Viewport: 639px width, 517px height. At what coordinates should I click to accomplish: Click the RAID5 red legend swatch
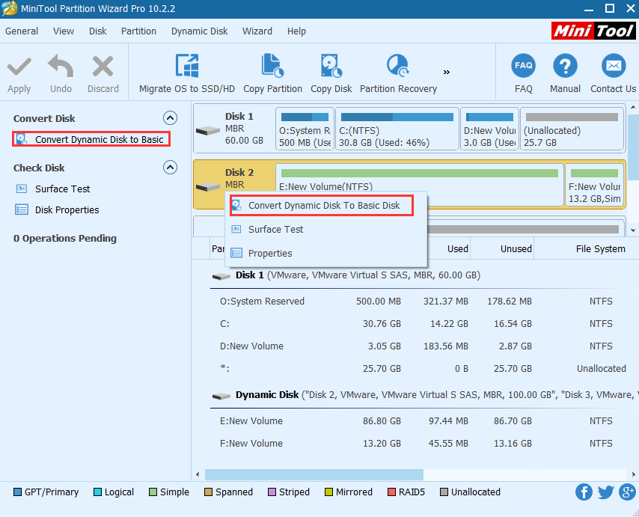[x=391, y=492]
